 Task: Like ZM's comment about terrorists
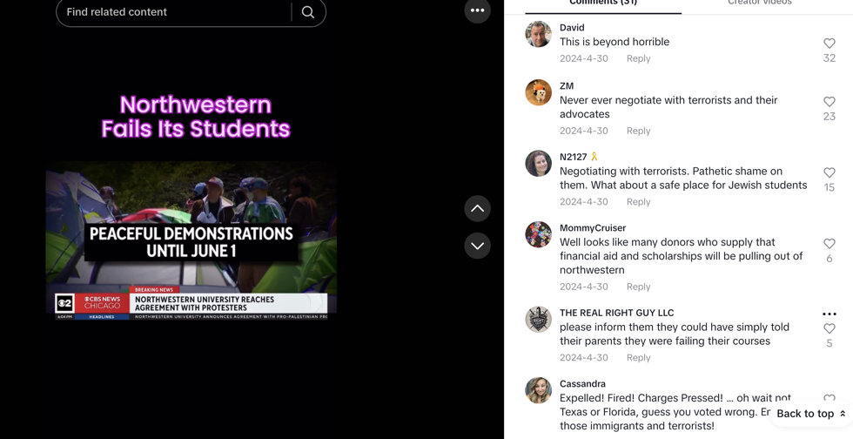point(829,102)
